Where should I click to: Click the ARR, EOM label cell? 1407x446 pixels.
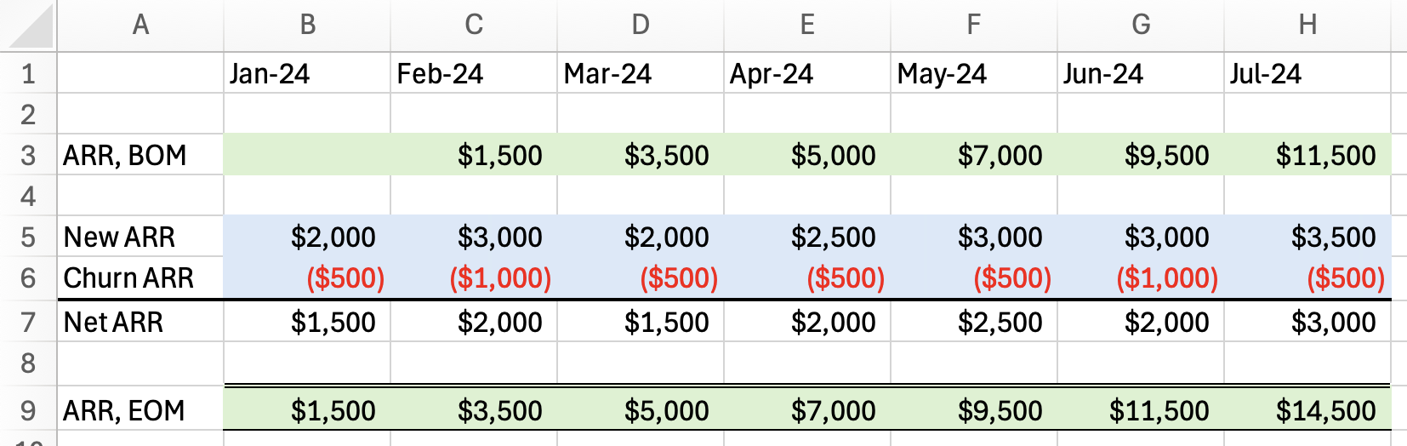coord(140,410)
